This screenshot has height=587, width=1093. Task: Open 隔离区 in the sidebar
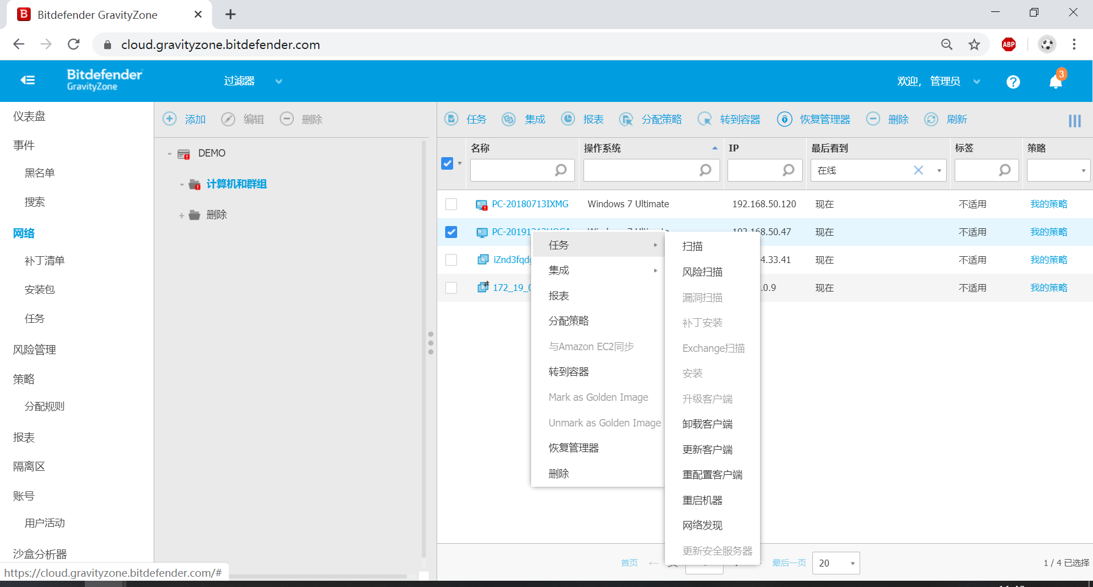pyautogui.click(x=29, y=466)
